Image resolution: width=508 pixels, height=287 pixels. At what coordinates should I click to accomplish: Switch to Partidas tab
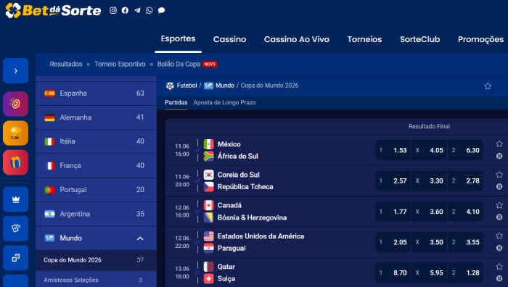[x=176, y=103]
